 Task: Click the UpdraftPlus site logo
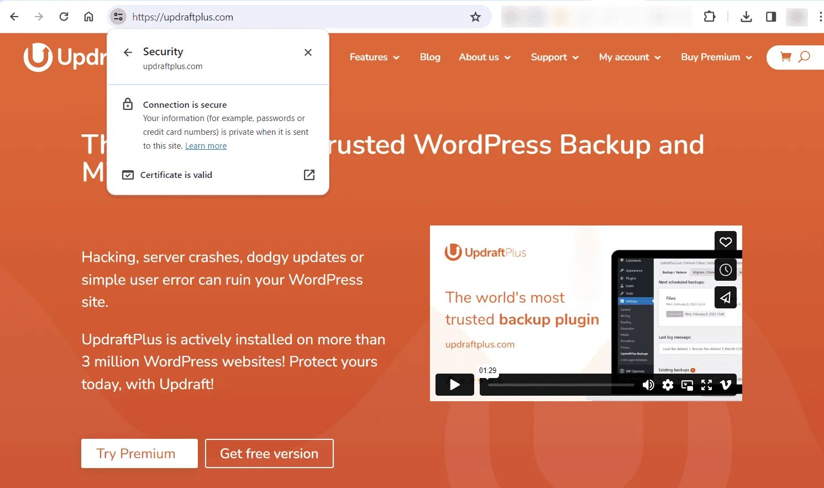pyautogui.click(x=65, y=57)
